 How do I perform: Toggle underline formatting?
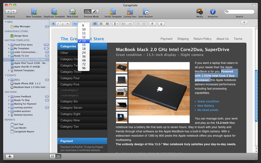click(x=63, y=24)
